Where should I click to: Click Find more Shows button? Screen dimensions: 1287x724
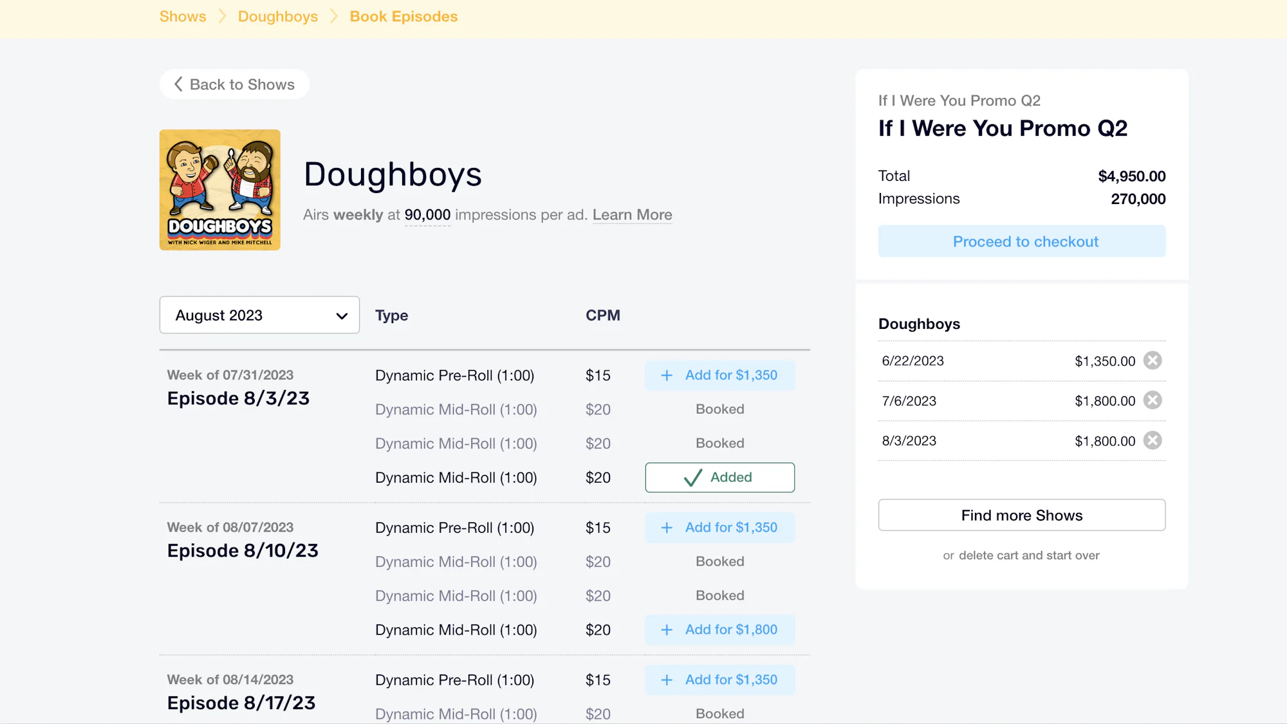[1022, 515]
